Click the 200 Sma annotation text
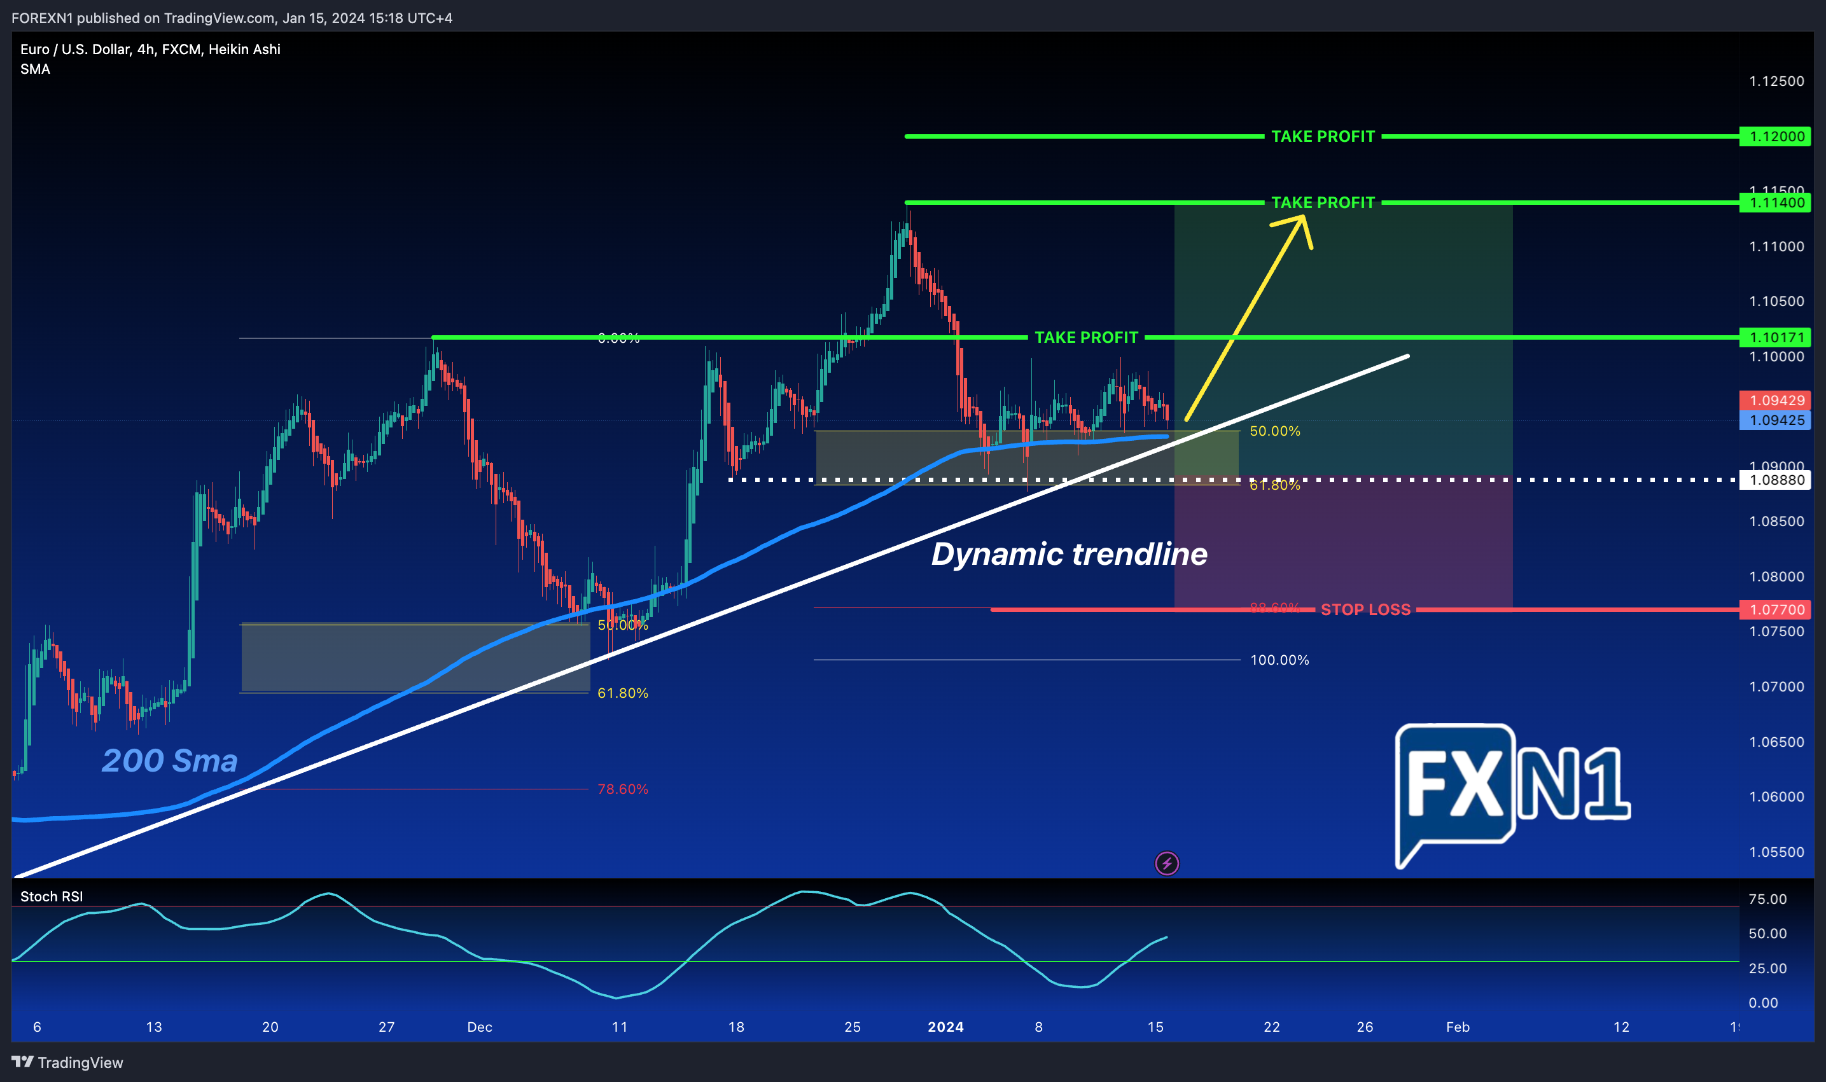Viewport: 1826px width, 1082px height. pyautogui.click(x=170, y=761)
